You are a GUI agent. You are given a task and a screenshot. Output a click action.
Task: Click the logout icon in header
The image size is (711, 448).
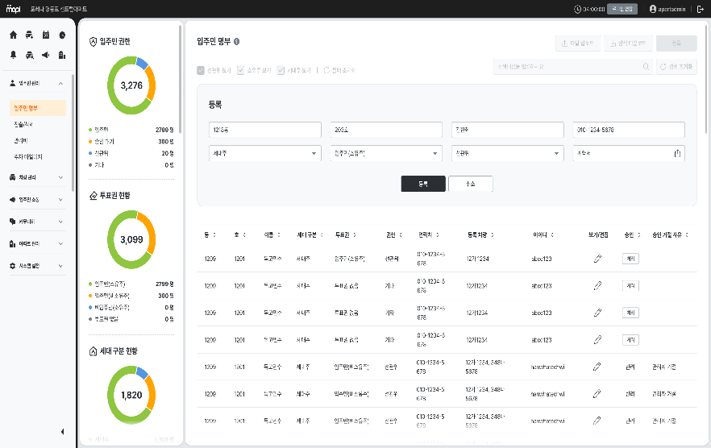click(700, 9)
